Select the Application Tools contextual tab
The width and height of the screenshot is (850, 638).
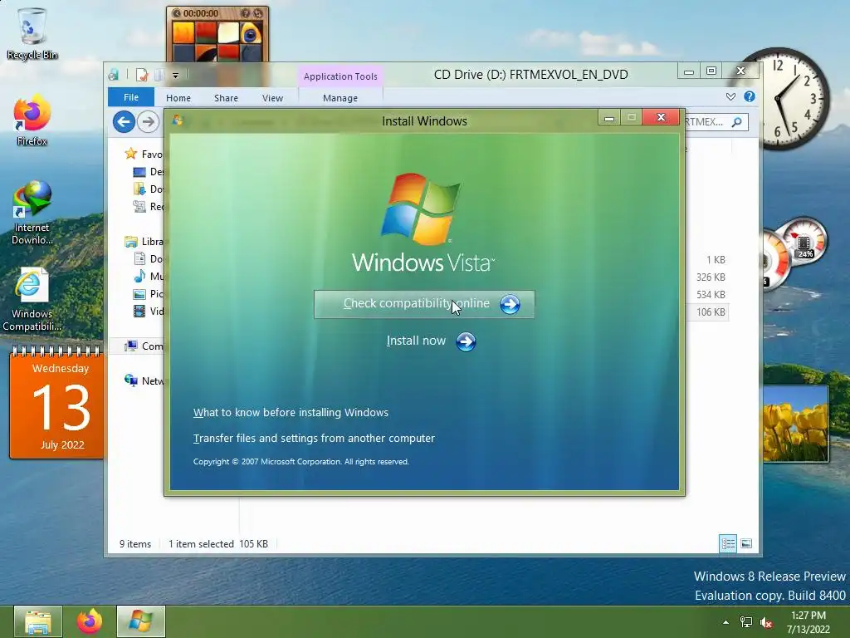pos(340,76)
